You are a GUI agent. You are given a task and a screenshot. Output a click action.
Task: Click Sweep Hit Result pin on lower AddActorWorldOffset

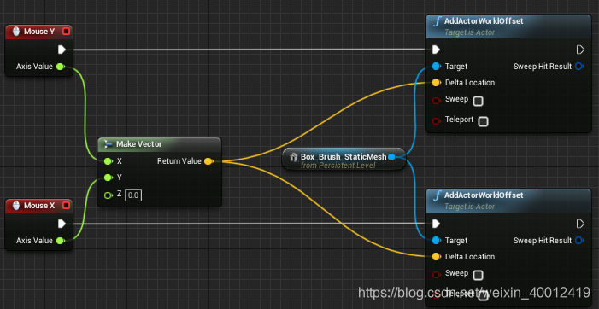coord(579,241)
